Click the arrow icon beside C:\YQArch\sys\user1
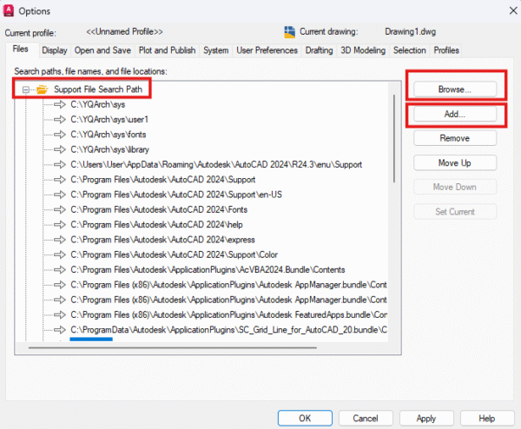This screenshot has height=429, width=521. coord(60,119)
